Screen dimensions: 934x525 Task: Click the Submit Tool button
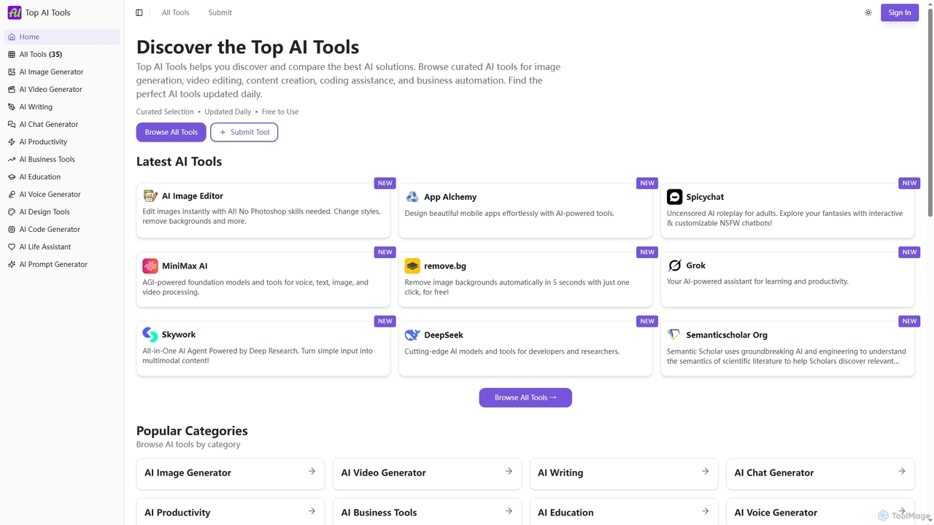pos(244,132)
